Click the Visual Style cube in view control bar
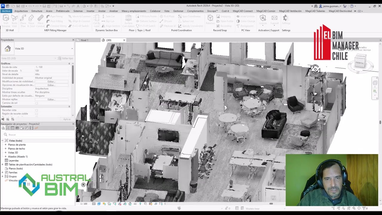This screenshot has width=382, height=215. coord(99,204)
